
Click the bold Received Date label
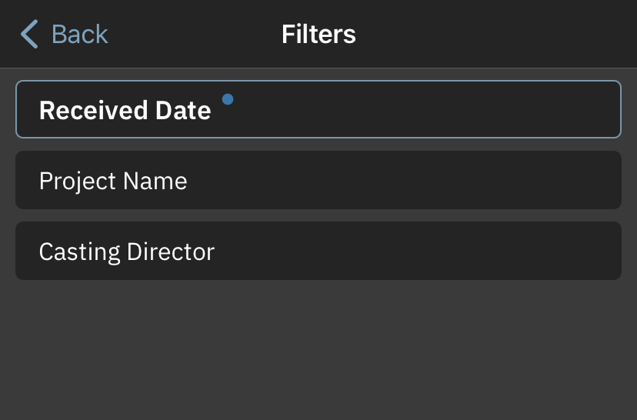point(125,111)
